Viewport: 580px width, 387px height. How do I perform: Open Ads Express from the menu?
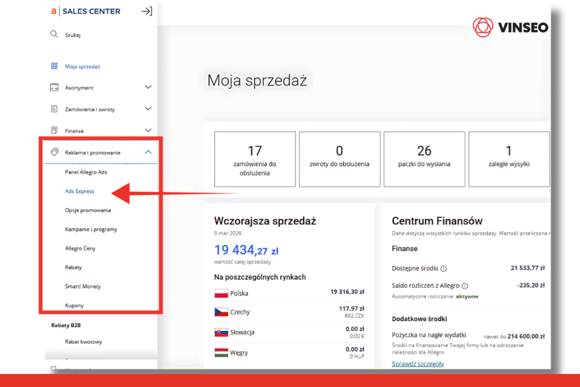(79, 191)
